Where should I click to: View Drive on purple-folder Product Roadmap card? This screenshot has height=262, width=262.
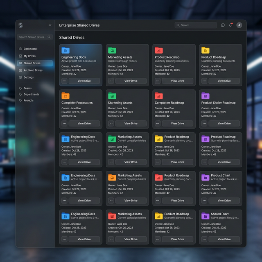tap(224, 162)
